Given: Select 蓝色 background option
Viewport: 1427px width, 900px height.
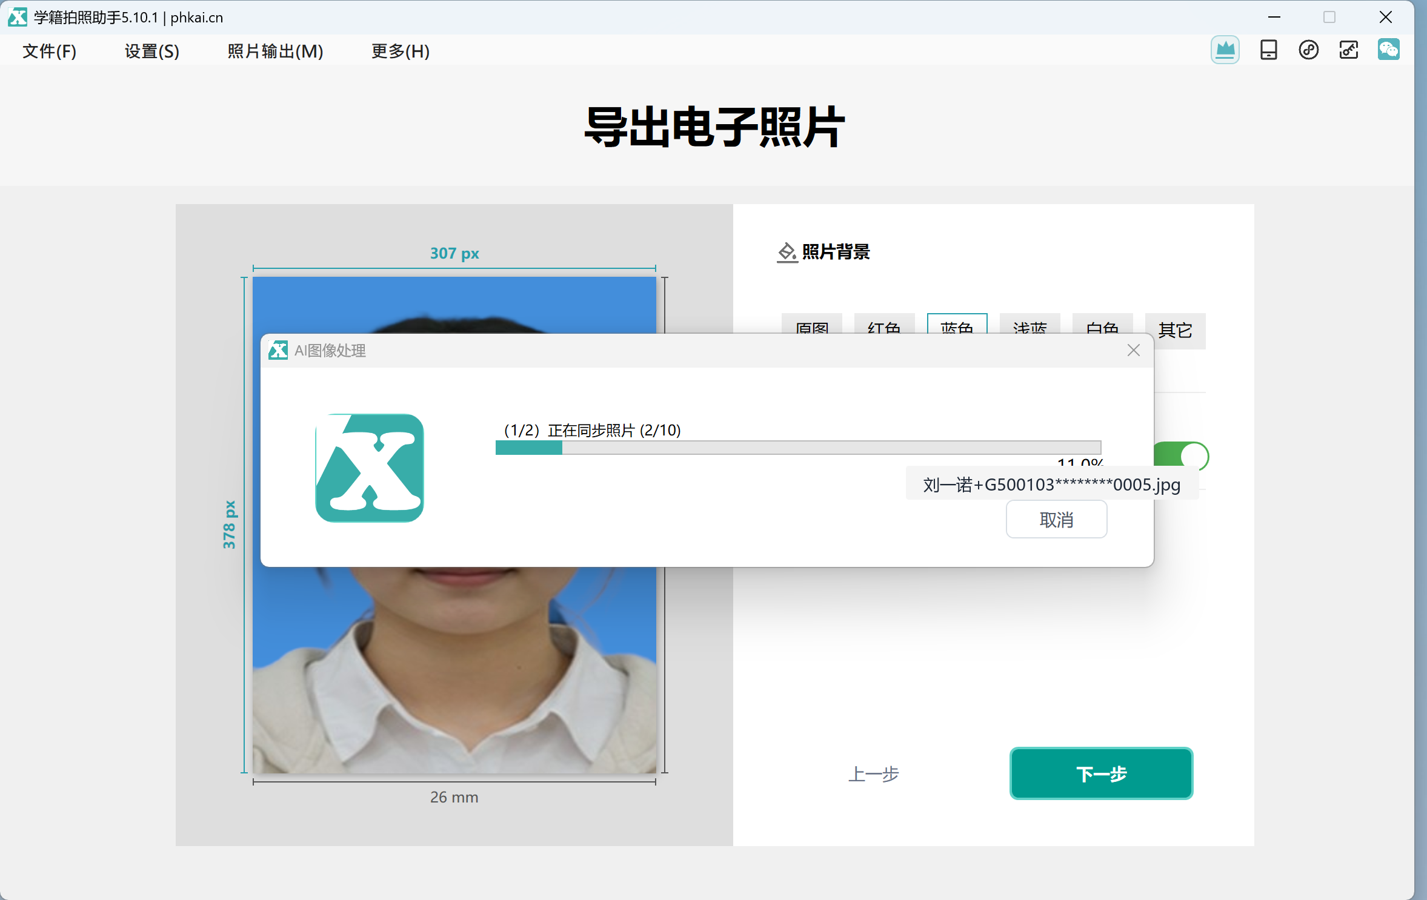Looking at the screenshot, I should [957, 323].
